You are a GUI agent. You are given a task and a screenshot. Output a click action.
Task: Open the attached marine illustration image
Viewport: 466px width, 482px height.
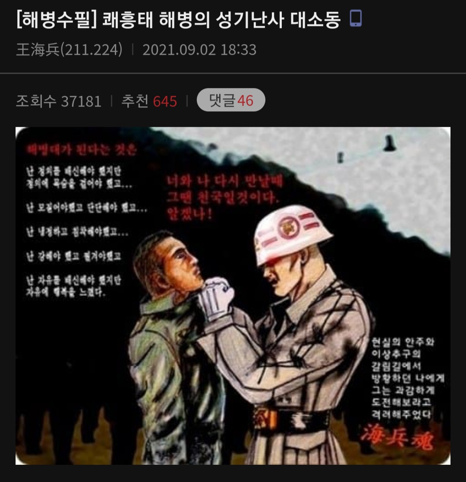tap(233, 296)
